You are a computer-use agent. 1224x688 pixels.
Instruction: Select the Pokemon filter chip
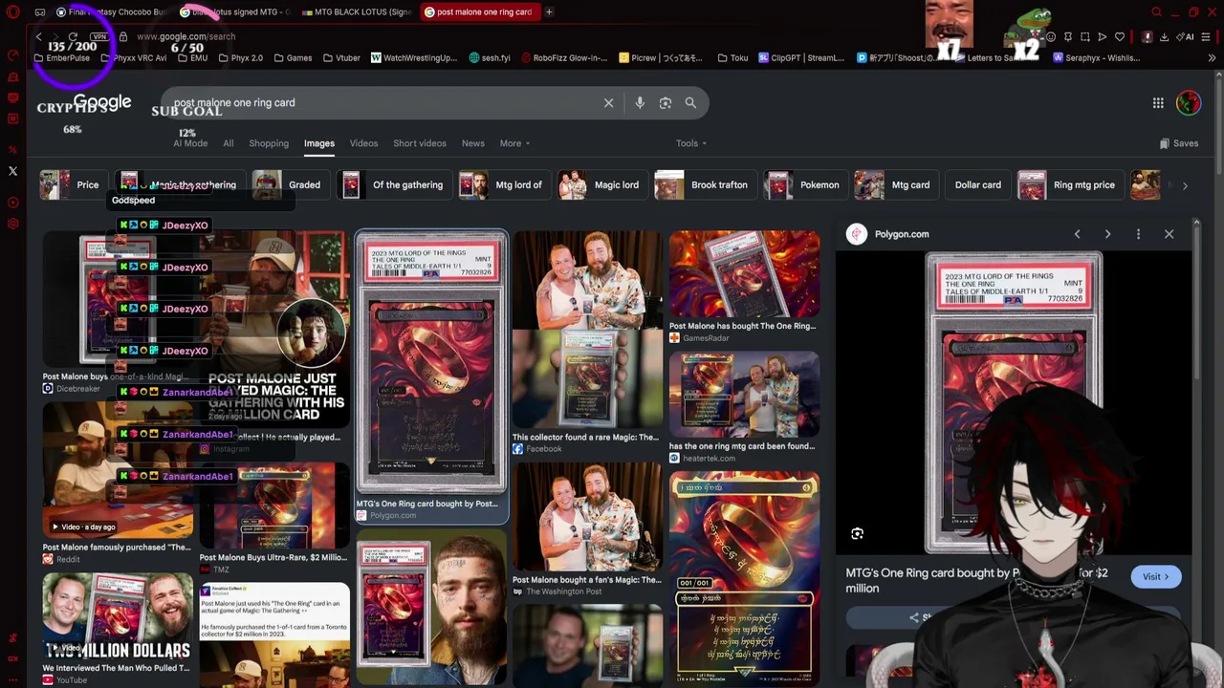tap(803, 185)
